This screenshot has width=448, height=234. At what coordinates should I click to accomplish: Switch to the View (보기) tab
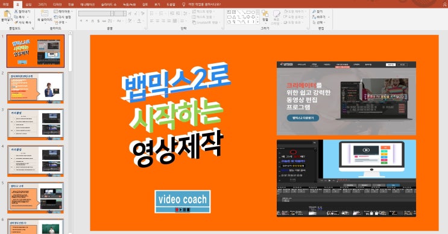pyautogui.click(x=157, y=4)
